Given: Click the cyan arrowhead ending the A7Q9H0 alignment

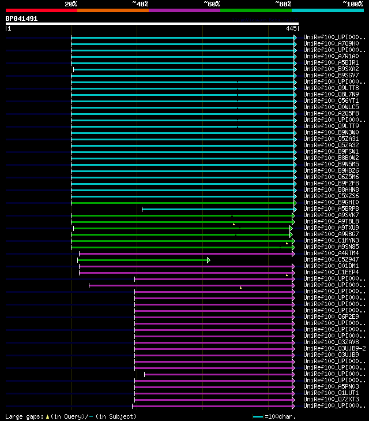Looking at the screenshot, I should pyautogui.click(x=295, y=44).
